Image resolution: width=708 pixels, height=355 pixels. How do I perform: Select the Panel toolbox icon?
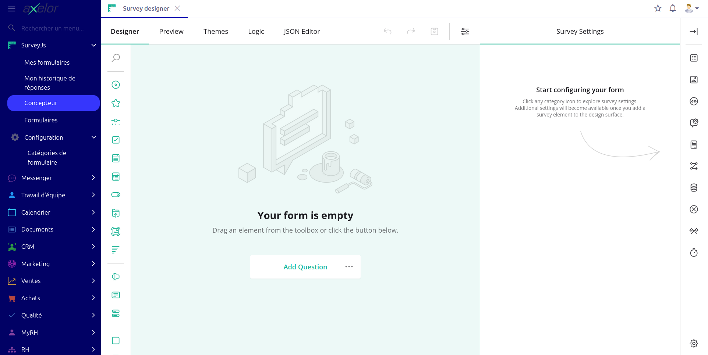(116, 341)
